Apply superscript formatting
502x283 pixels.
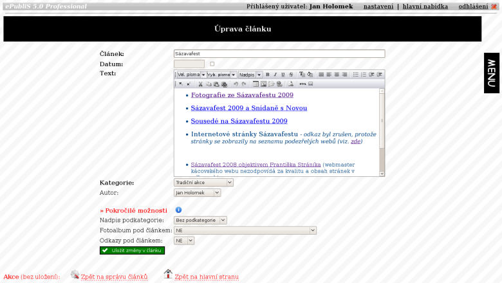[x=189, y=84]
